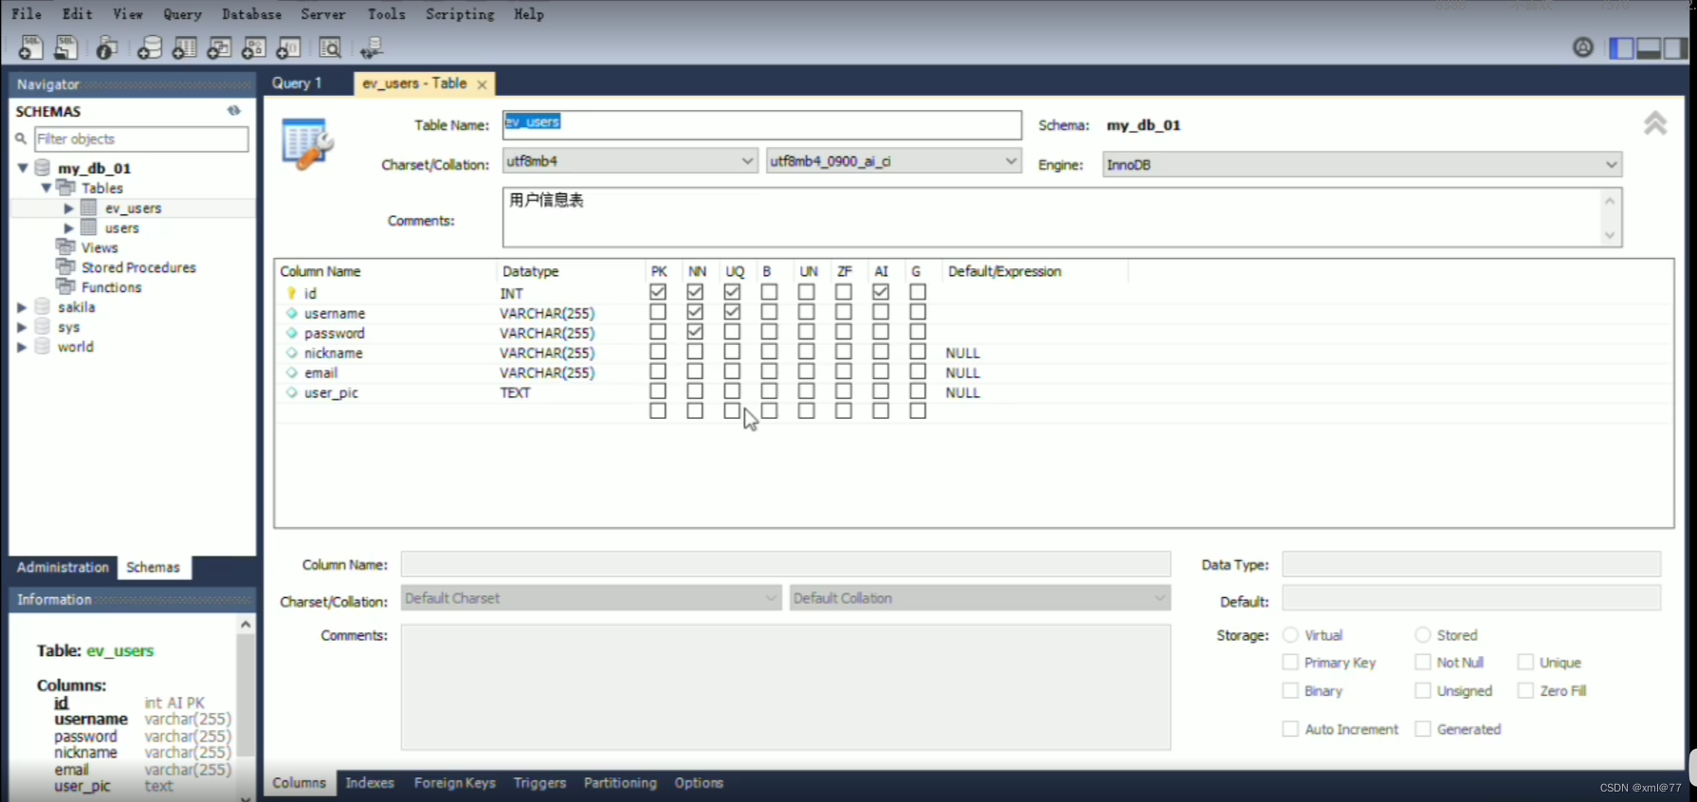Create a new stored procedure icon
This screenshot has height=802, width=1697.
[254, 47]
